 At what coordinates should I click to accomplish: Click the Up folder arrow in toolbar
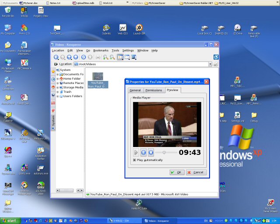pyautogui.click(x=69, y=57)
